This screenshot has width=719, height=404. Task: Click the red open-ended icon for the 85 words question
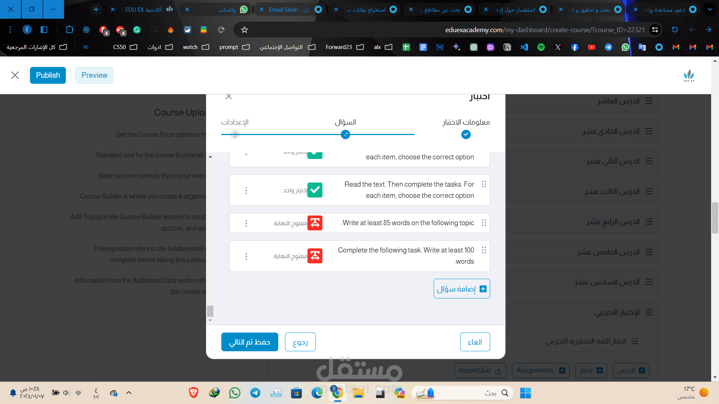(315, 223)
